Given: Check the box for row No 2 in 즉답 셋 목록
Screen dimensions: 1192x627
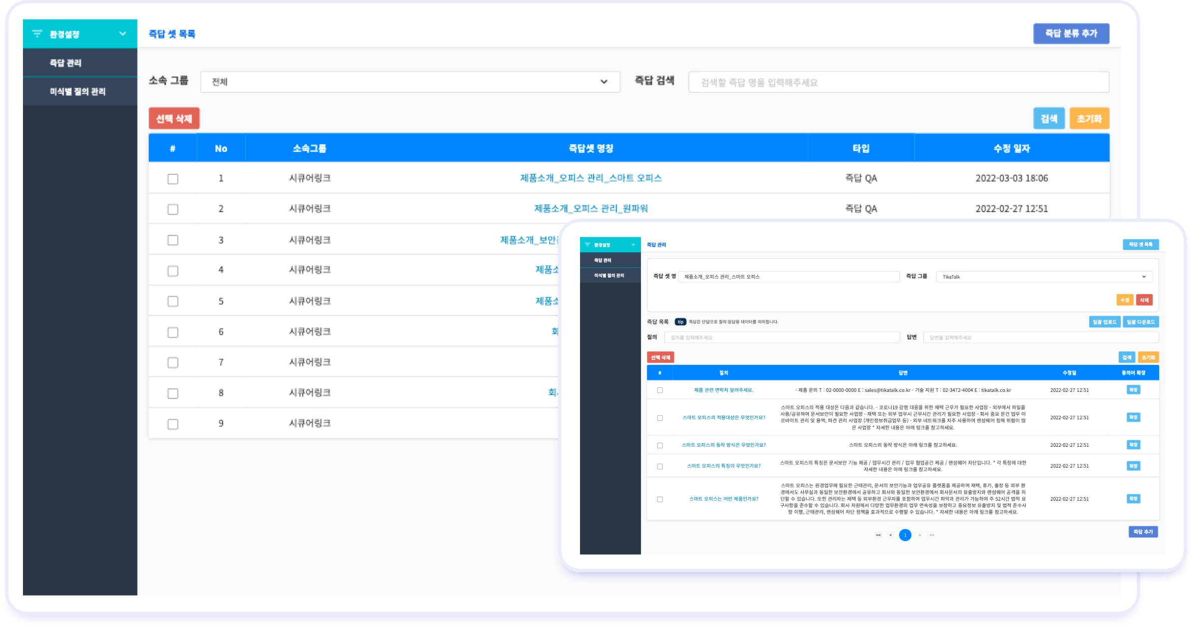Looking at the screenshot, I should click(x=173, y=209).
